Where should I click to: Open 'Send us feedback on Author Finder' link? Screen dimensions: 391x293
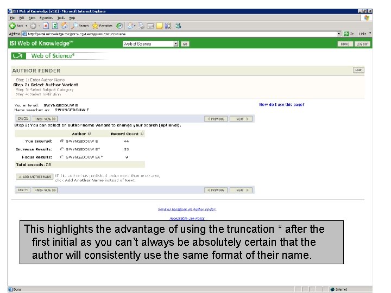pos(187,209)
